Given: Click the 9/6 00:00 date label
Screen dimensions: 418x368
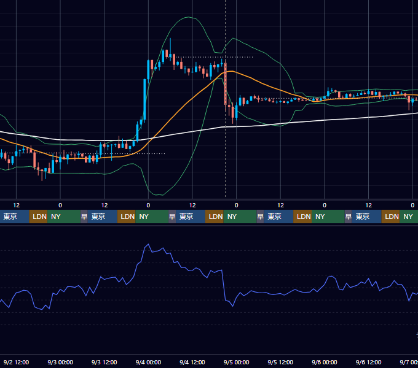Looking at the screenshot, I should (x=325, y=362).
